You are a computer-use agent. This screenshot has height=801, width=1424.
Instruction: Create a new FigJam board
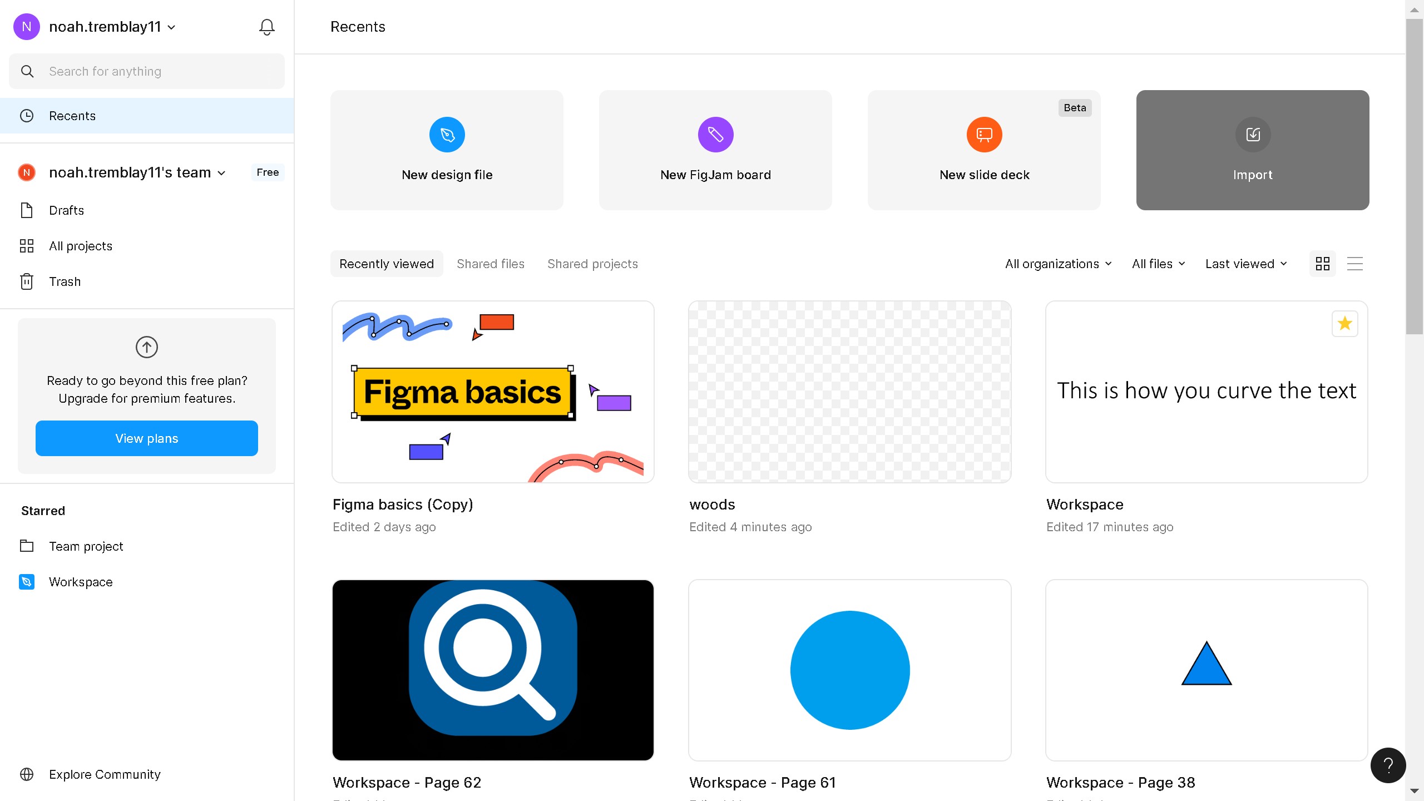(x=715, y=150)
